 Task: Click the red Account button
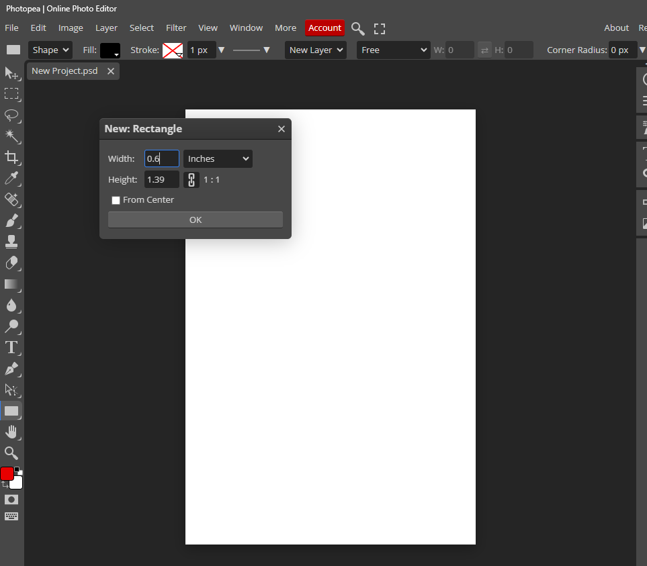(325, 28)
